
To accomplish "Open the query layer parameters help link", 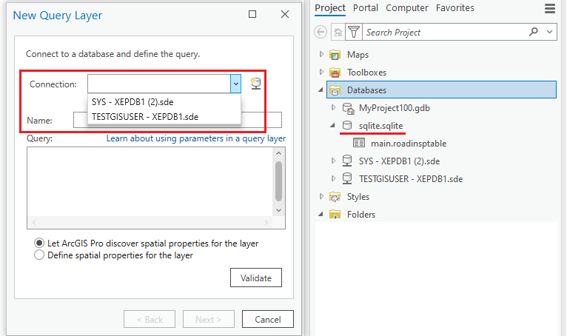I will pyautogui.click(x=196, y=138).
